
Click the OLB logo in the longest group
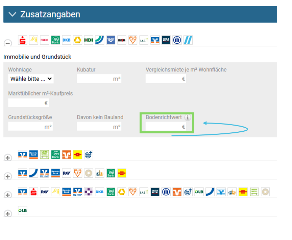point(199,192)
